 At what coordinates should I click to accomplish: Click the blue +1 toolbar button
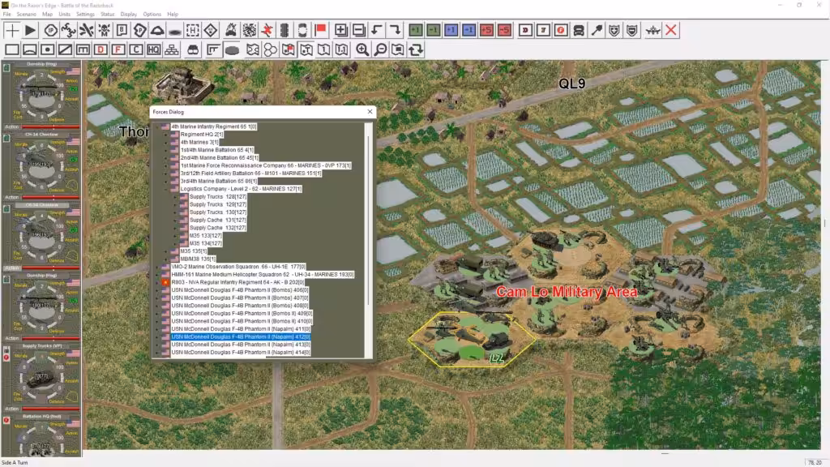click(x=451, y=30)
